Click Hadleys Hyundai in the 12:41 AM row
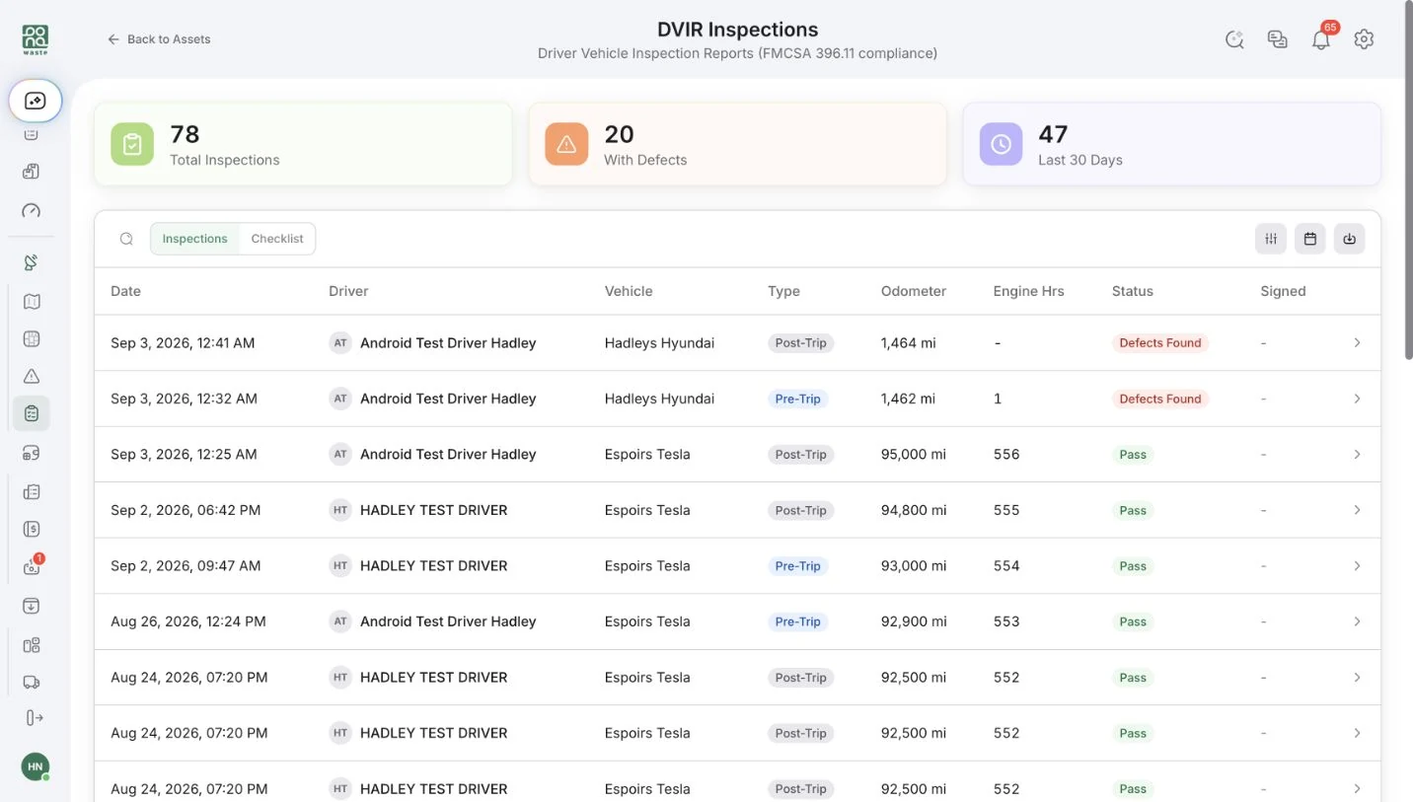 click(659, 342)
